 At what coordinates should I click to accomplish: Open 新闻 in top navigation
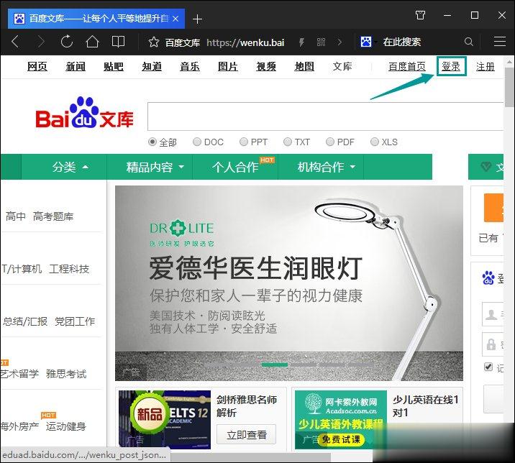[76, 67]
